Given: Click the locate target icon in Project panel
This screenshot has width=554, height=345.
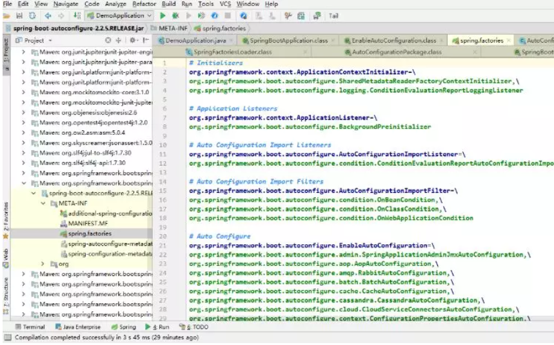Looking at the screenshot, I should click(108, 40).
